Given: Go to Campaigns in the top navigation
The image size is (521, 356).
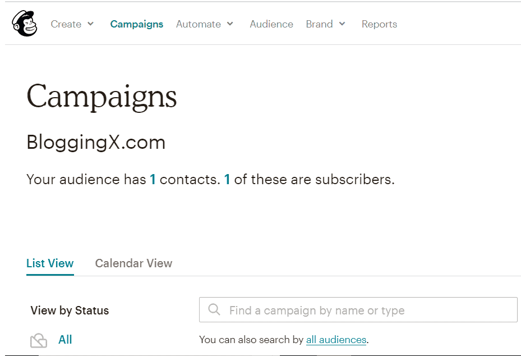Looking at the screenshot, I should (137, 24).
